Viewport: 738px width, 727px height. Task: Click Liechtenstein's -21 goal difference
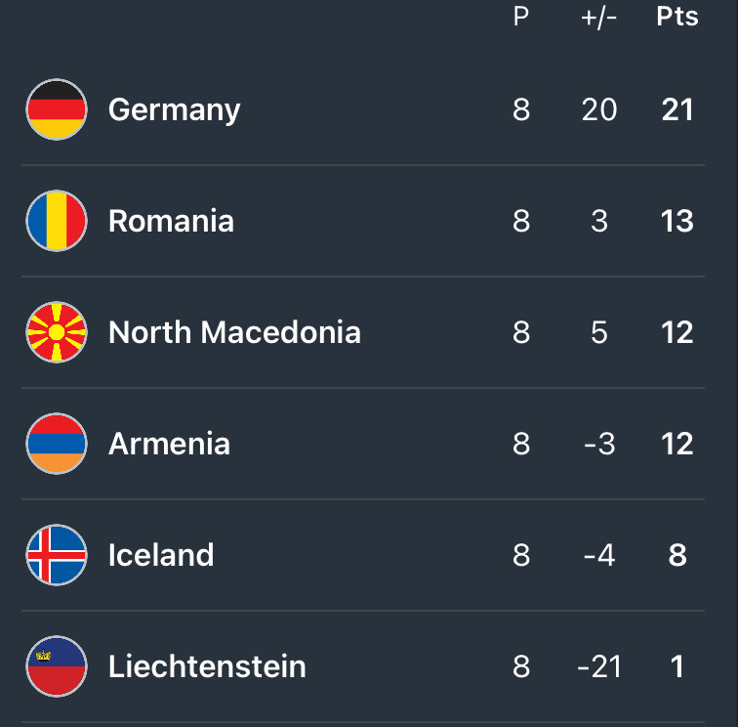coord(599,666)
